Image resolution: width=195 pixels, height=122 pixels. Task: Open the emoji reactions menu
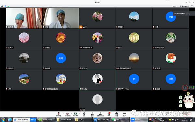click(117, 114)
